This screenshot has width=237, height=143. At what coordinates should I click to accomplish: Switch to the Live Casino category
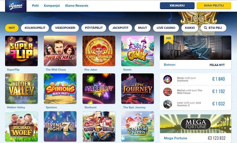(166, 28)
